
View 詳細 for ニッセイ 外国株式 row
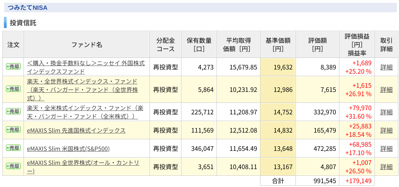click(x=386, y=67)
